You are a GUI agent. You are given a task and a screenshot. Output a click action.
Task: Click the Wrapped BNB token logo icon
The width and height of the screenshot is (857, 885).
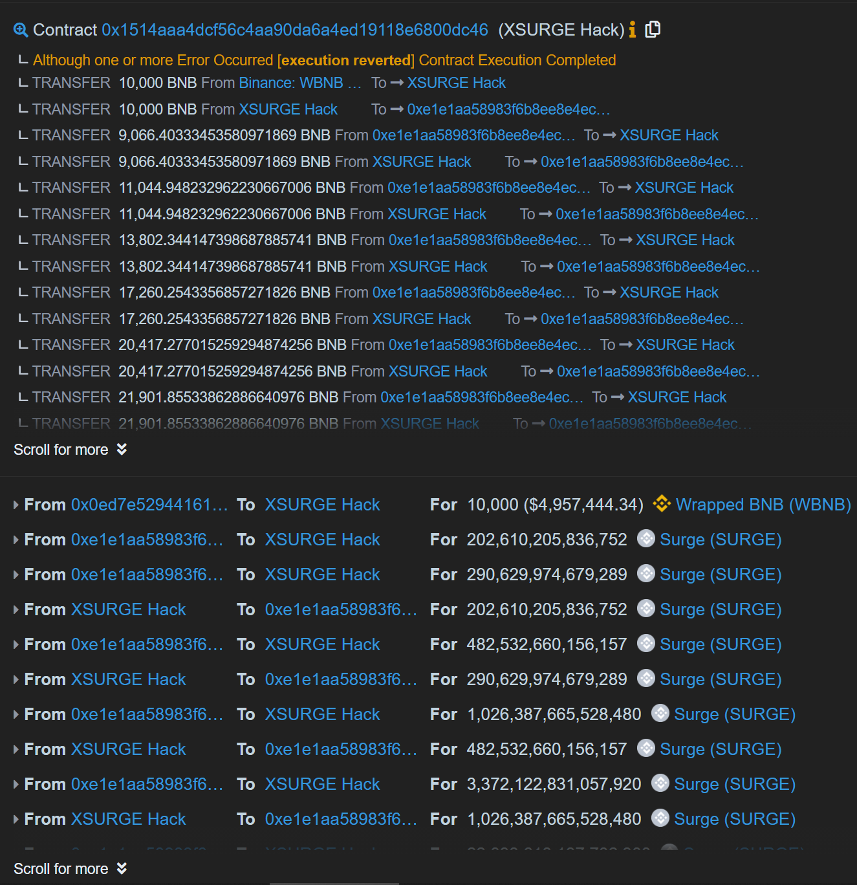pyautogui.click(x=661, y=503)
